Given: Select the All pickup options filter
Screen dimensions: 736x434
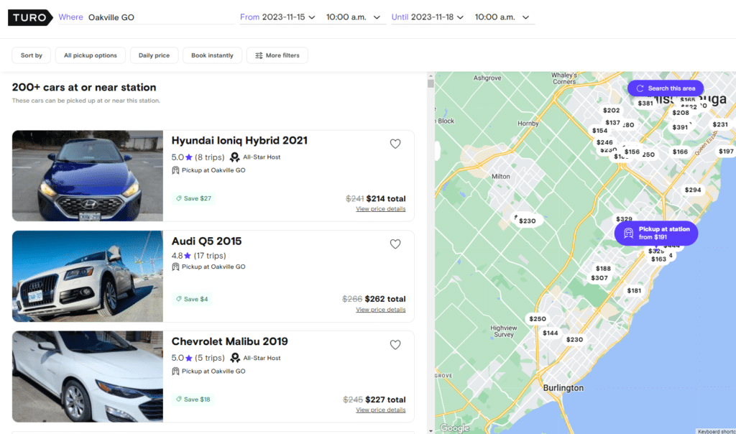Looking at the screenshot, I should tap(89, 55).
